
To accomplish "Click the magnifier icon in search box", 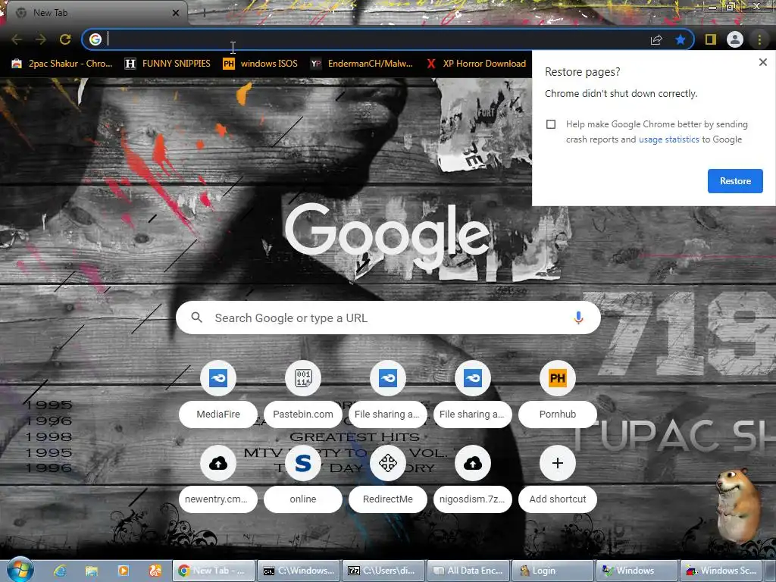I will tap(196, 318).
